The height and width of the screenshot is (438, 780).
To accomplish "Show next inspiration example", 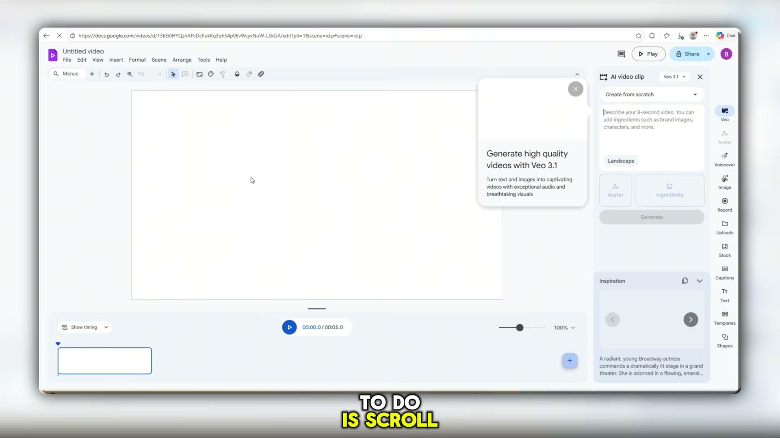I will [691, 320].
